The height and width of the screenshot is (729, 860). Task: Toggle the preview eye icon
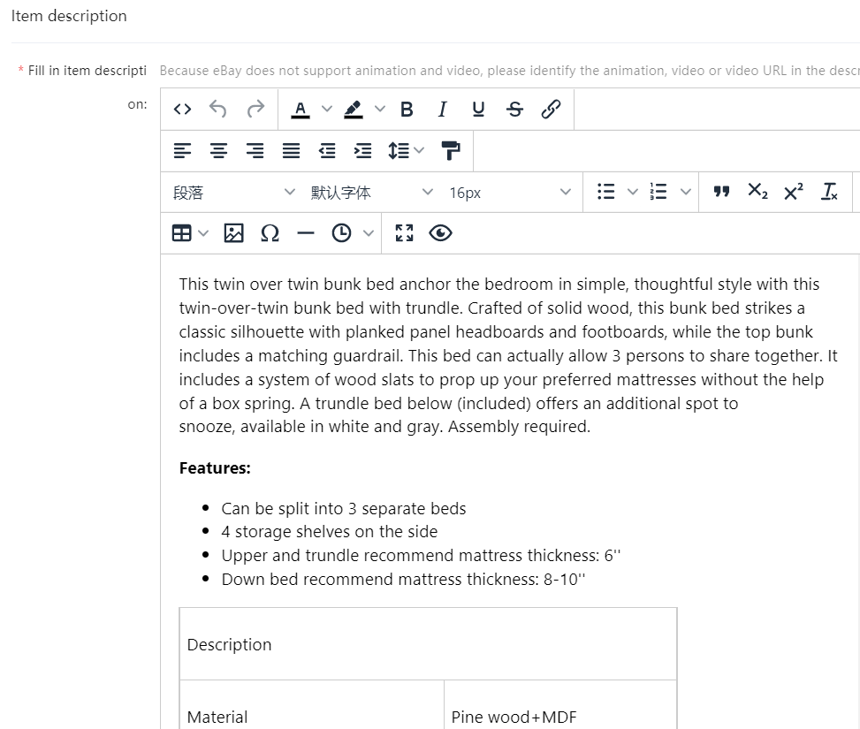click(440, 233)
